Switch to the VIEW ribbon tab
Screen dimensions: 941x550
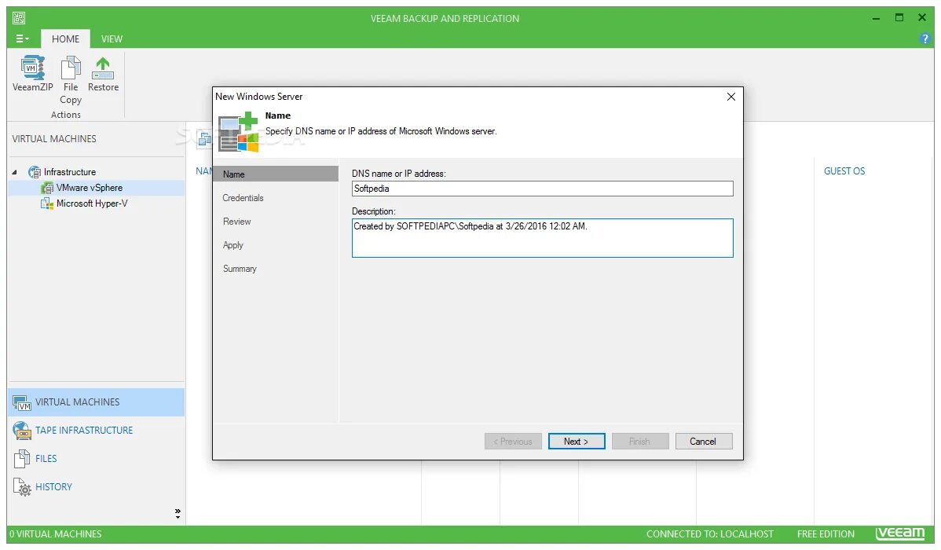pos(112,39)
